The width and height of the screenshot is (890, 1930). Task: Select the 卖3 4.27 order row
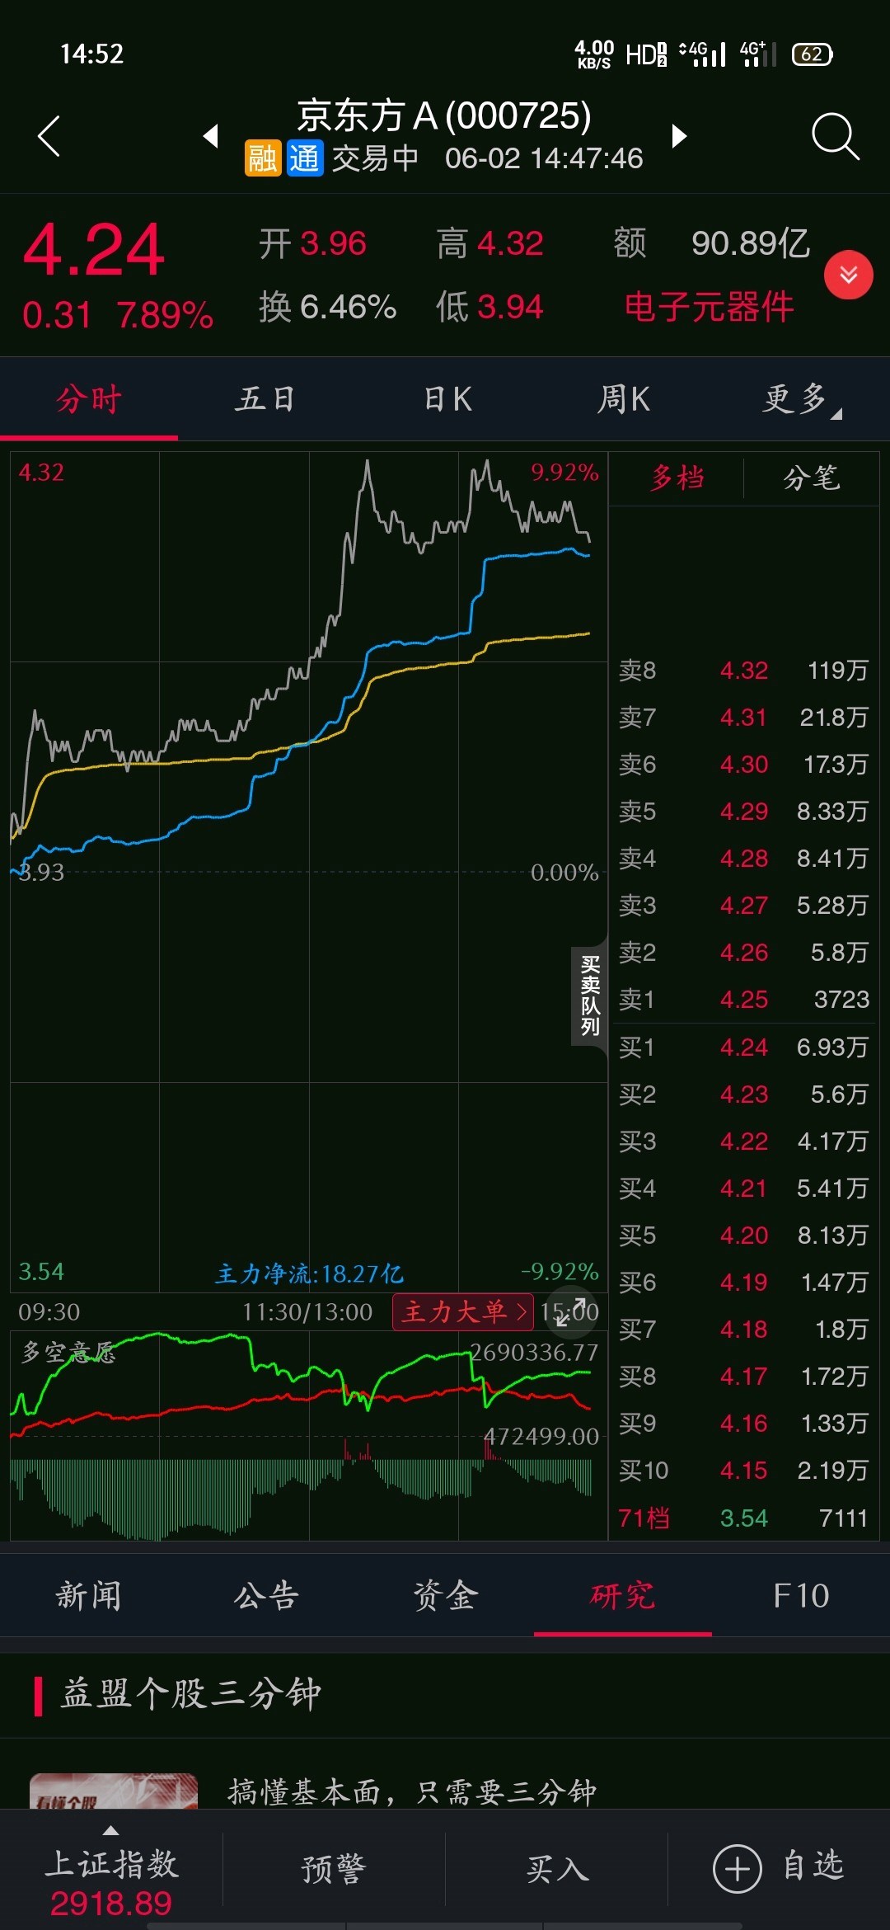tap(744, 906)
